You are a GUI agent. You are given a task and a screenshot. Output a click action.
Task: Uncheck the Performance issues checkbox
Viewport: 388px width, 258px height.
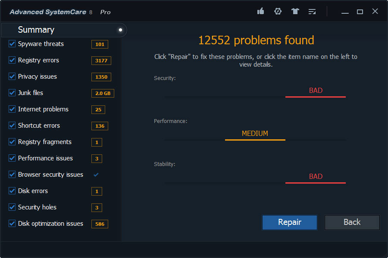click(x=12, y=158)
